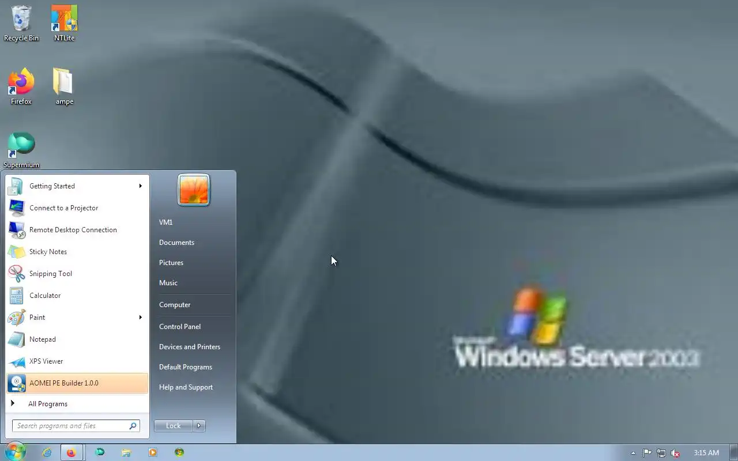Click the XPS Viewer icon

16,361
